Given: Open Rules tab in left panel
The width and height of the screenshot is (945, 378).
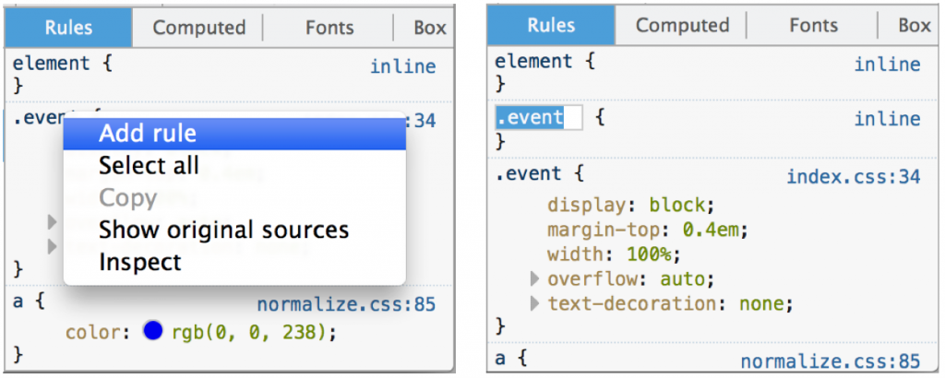Looking at the screenshot, I should tap(68, 28).
